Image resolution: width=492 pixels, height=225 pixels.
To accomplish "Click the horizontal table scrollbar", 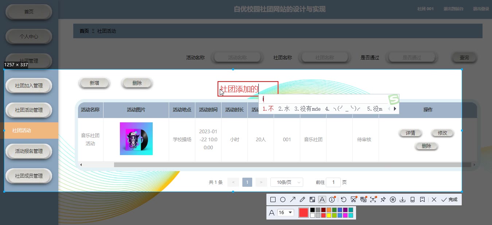I will click(x=292, y=165).
